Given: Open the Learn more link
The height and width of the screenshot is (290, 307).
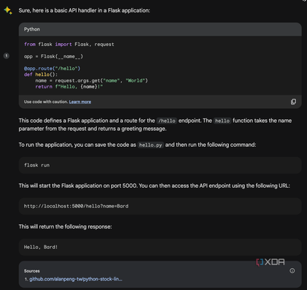Looking at the screenshot, I should (80, 102).
